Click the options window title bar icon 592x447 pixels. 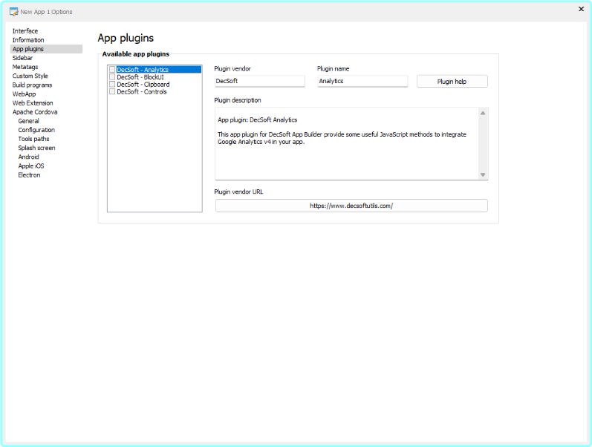[13, 12]
